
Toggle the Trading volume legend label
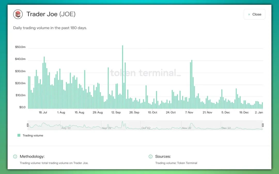point(33,136)
